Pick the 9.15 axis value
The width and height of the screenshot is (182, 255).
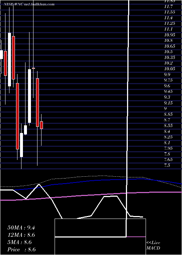click(x=168, y=103)
